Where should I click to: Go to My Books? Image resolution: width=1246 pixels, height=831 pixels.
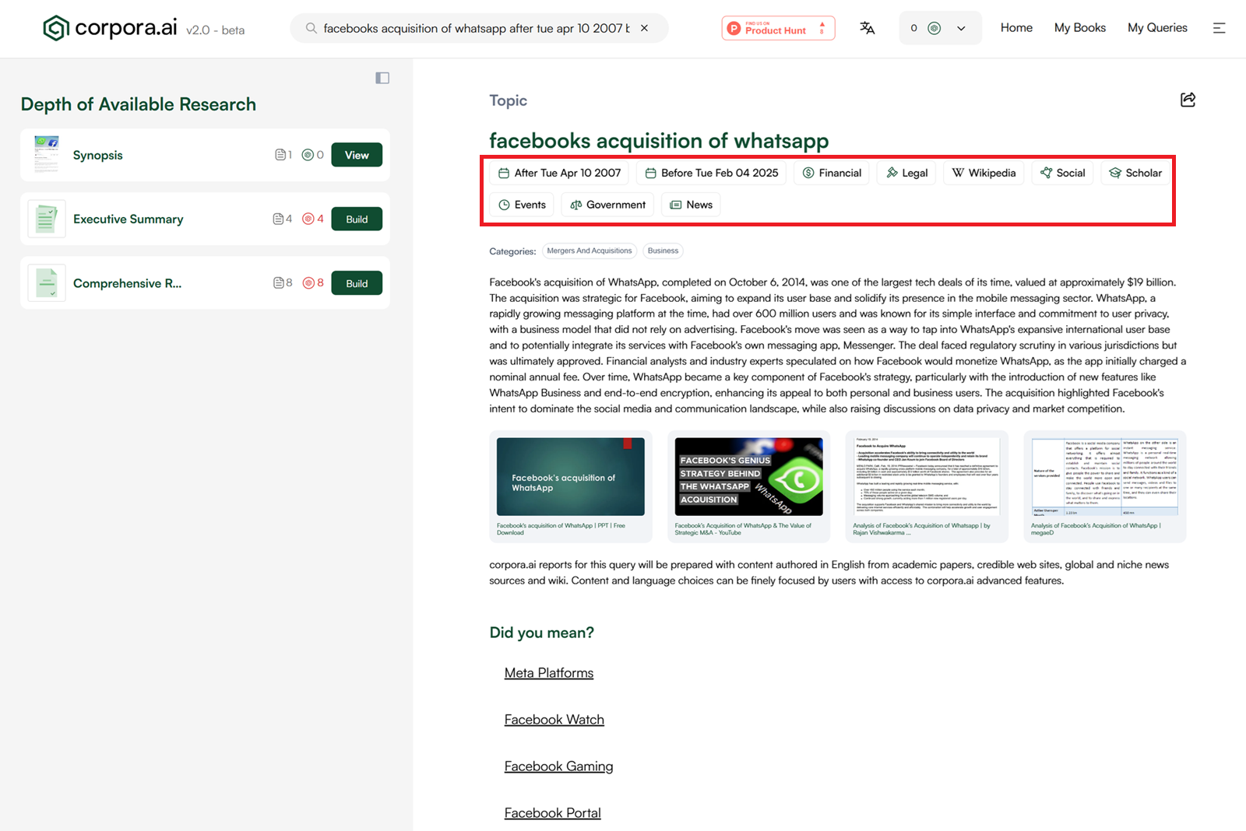pyautogui.click(x=1079, y=28)
